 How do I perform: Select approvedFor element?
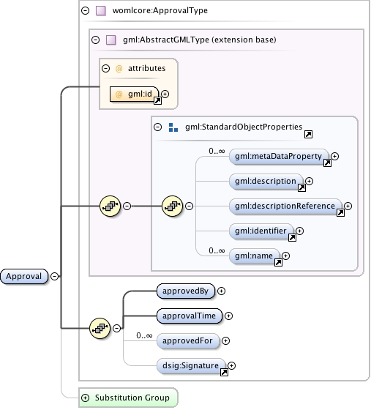pos(188,340)
